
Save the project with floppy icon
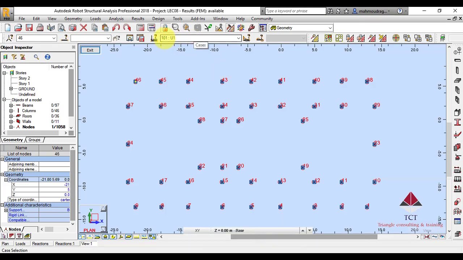click(29, 28)
